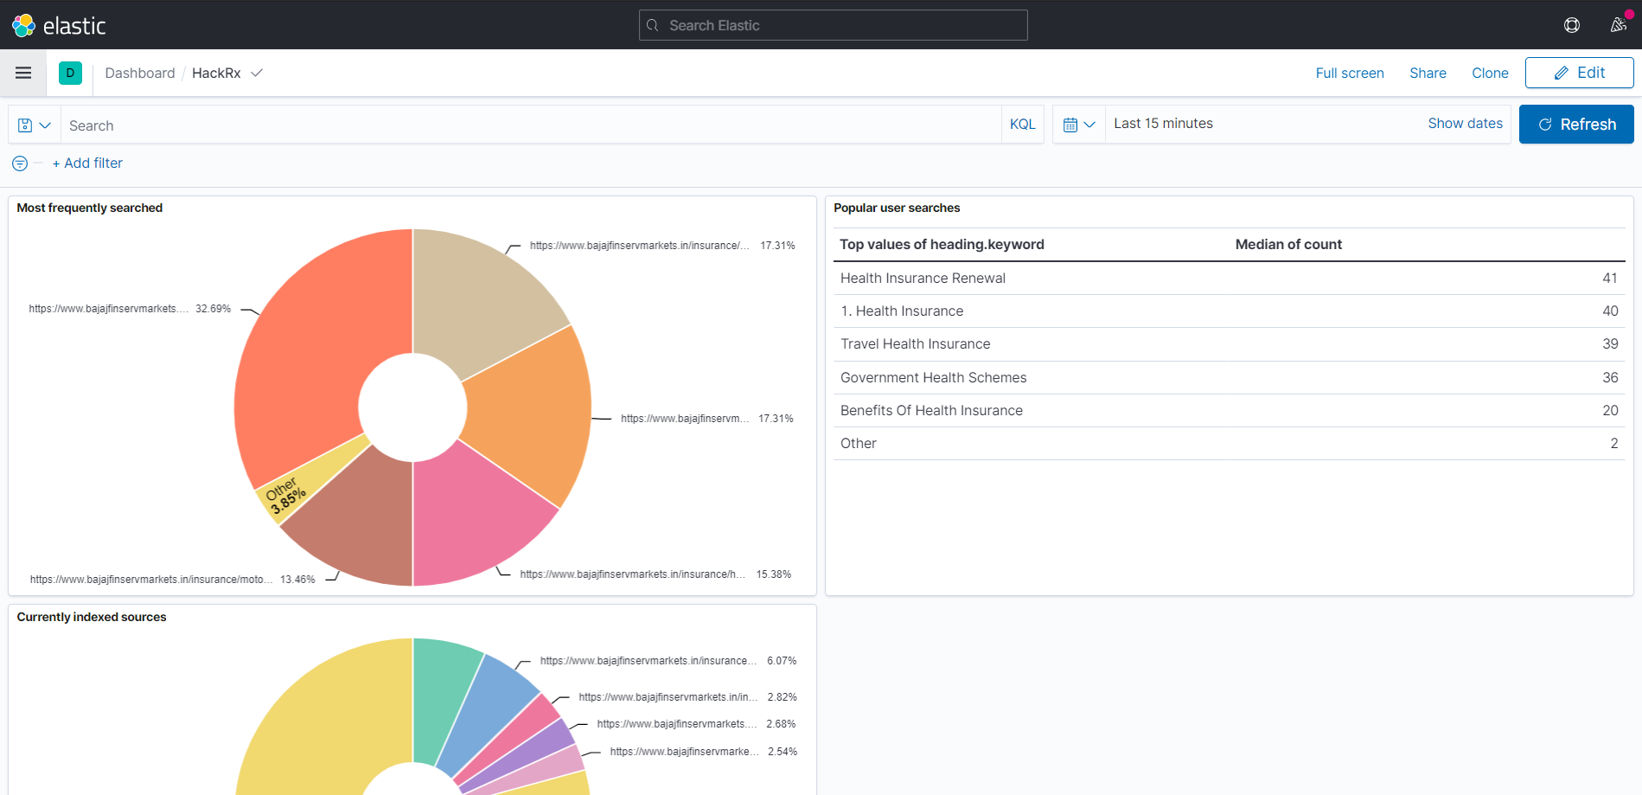Open the newsfeed notifications icon
This screenshot has height=795, width=1642.
pos(1619,25)
